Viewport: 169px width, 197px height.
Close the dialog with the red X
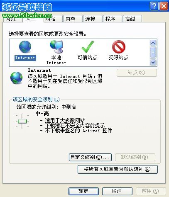pyautogui.click(x=164, y=6)
